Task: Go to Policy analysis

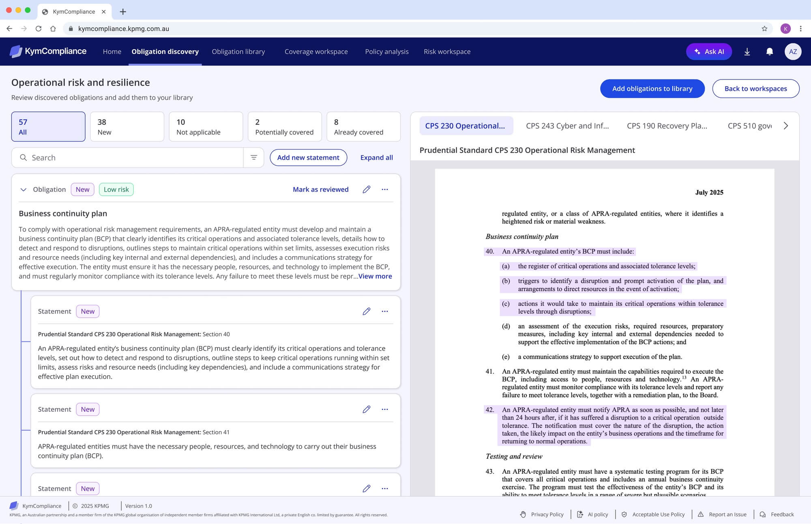Action: tap(386, 51)
